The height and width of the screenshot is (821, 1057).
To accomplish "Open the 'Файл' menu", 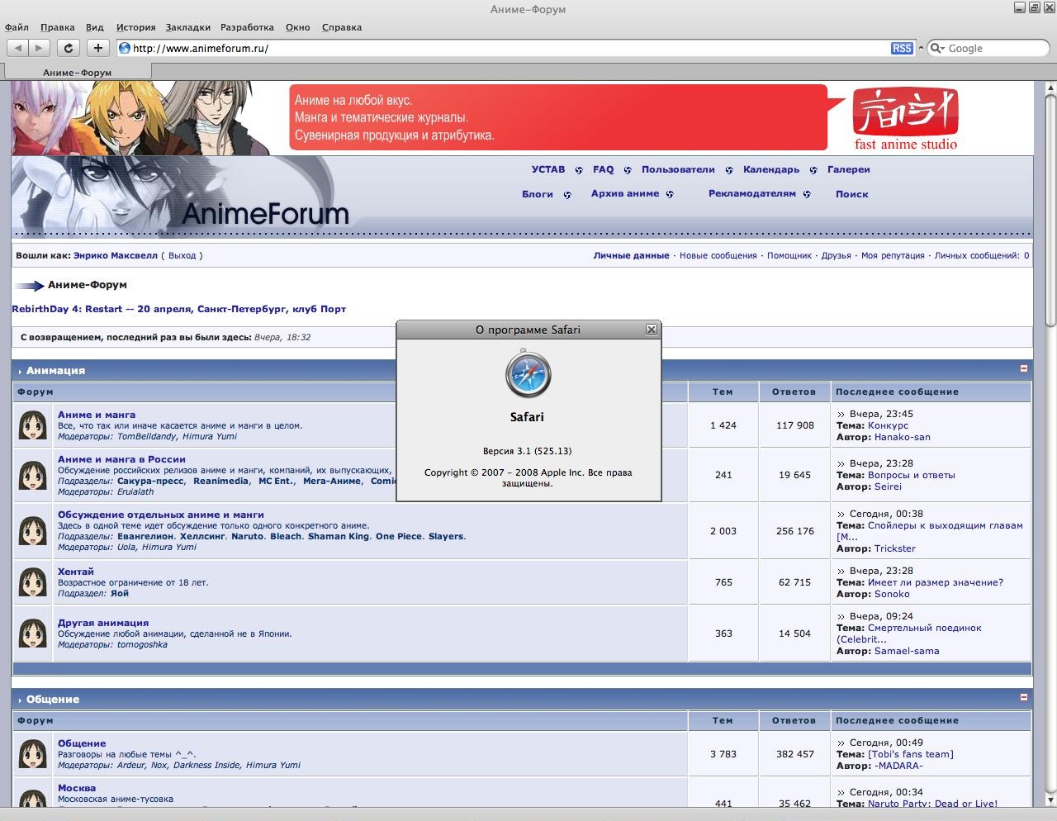I will [x=17, y=27].
